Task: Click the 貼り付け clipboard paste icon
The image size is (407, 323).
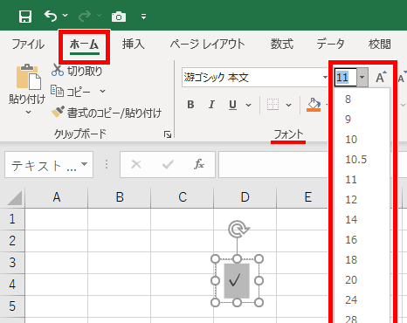Action: click(x=29, y=76)
